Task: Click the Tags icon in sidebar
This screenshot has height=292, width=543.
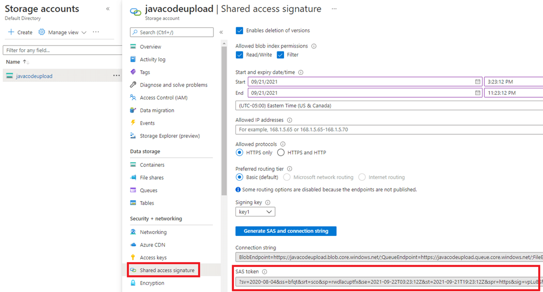Action: [x=133, y=72]
